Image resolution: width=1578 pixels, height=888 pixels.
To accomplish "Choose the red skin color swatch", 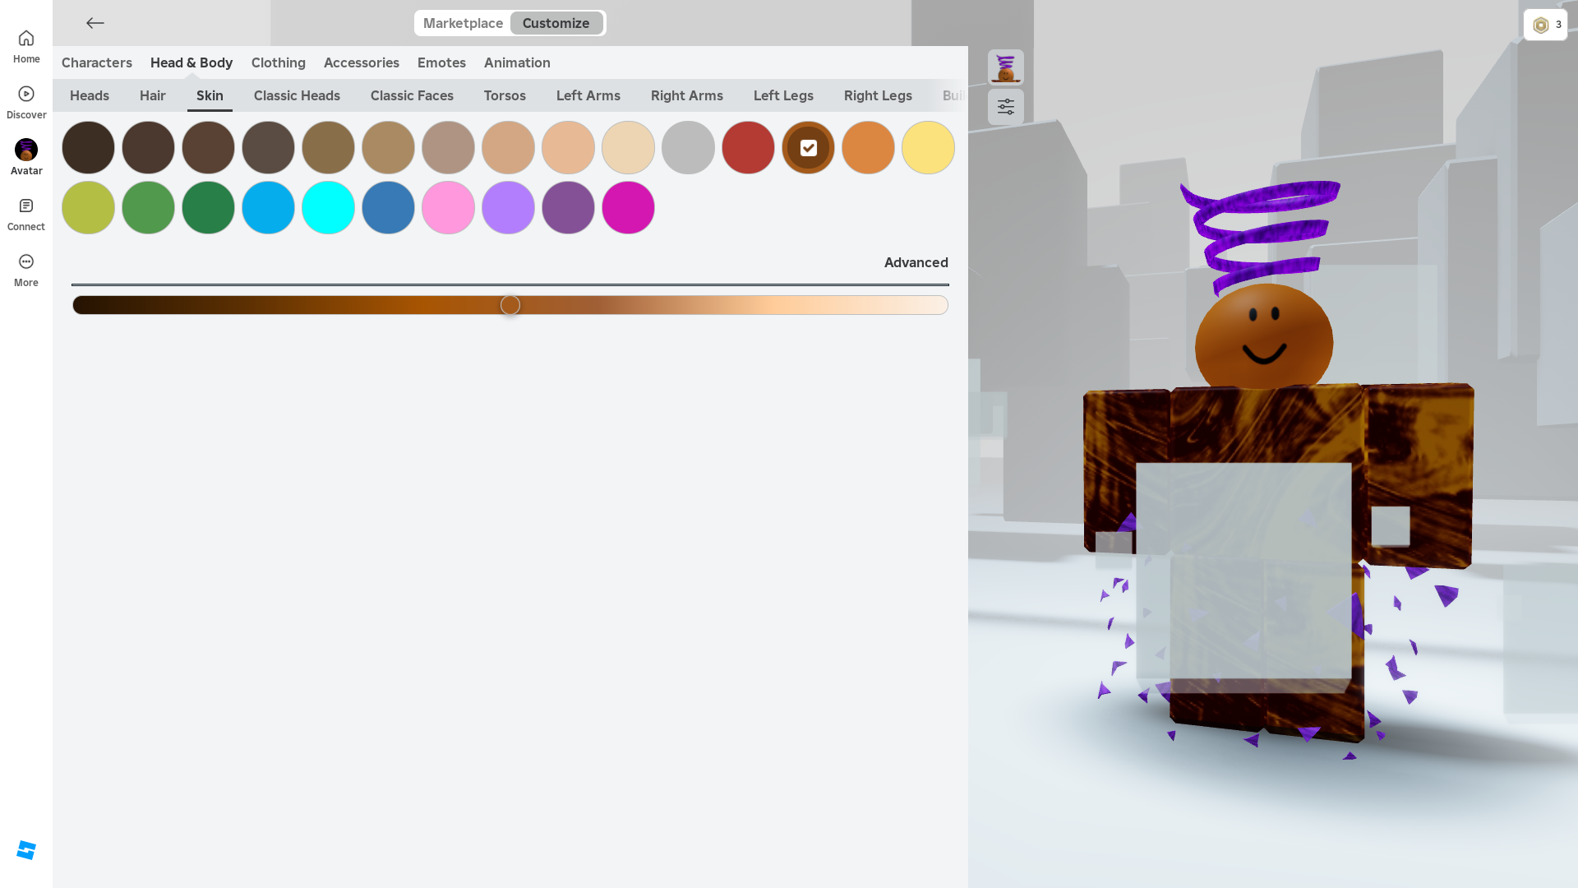I will 748,148.
